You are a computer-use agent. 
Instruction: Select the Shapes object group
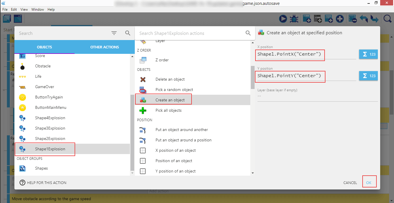(41, 168)
